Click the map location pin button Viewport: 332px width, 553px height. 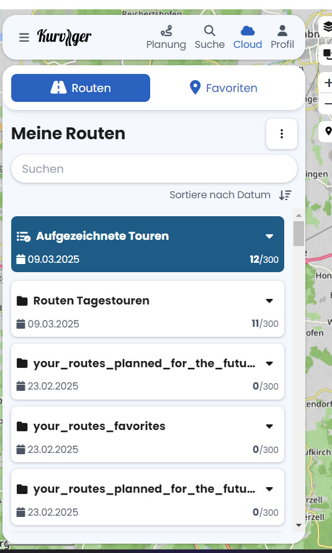327,132
